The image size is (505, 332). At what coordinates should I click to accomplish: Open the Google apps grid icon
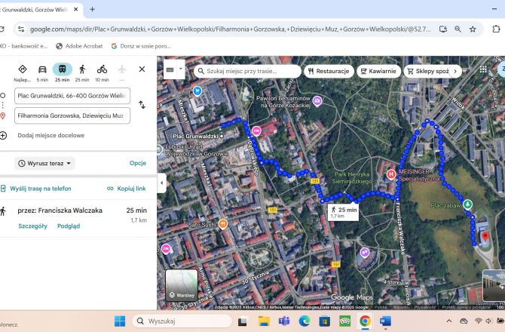point(483,69)
